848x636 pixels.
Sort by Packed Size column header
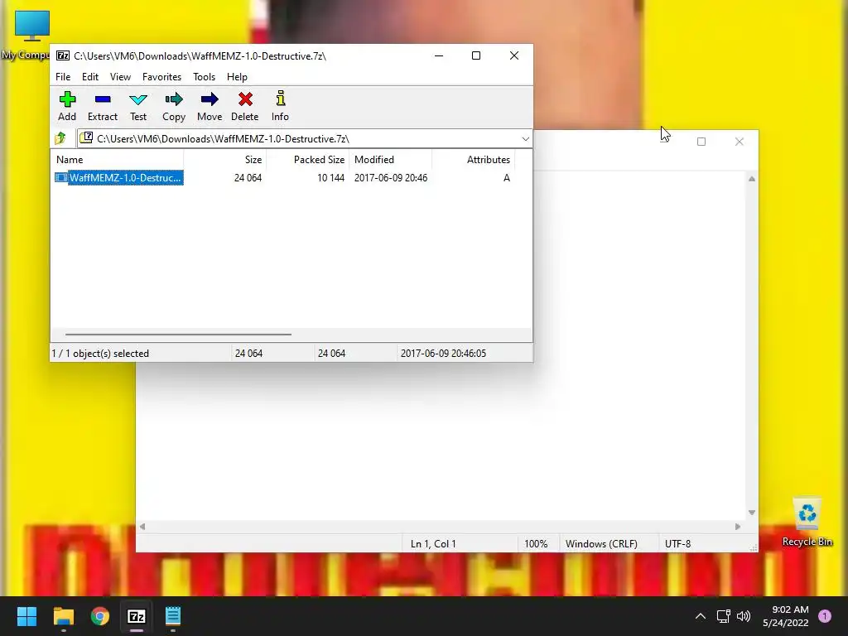tap(307, 160)
